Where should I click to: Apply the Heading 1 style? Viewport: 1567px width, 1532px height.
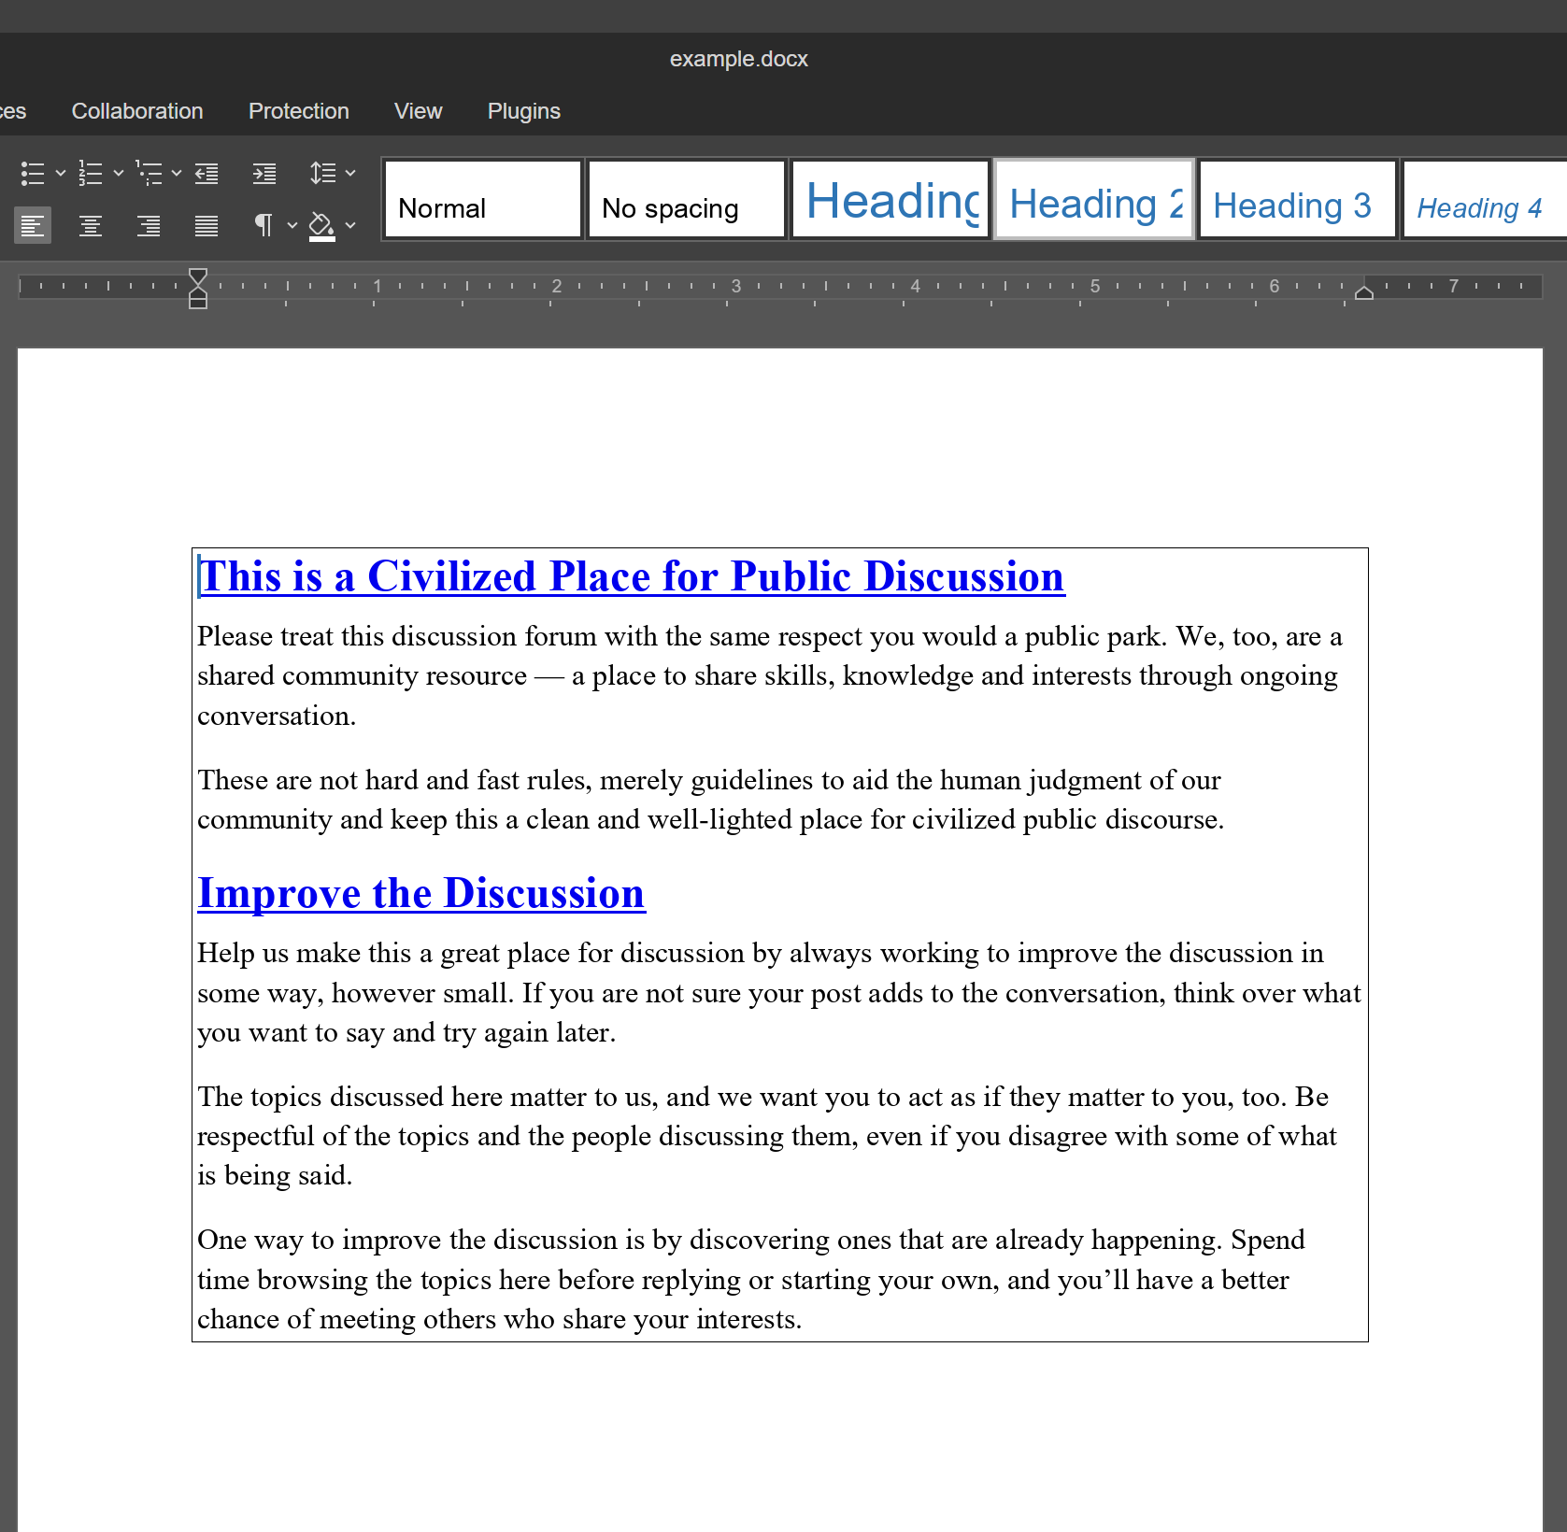pos(890,200)
